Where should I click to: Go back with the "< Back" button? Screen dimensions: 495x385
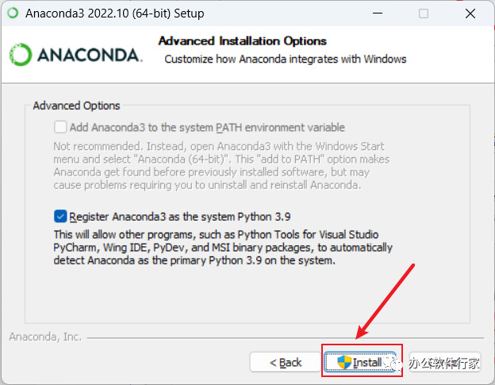pyautogui.click(x=286, y=363)
